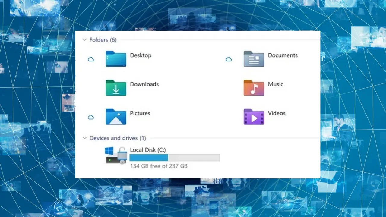
Task: Select the purple Videos folder icon
Action: [254, 117]
